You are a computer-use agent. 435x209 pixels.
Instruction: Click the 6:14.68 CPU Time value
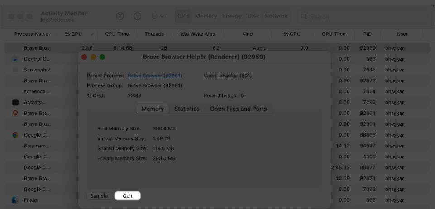123,48
